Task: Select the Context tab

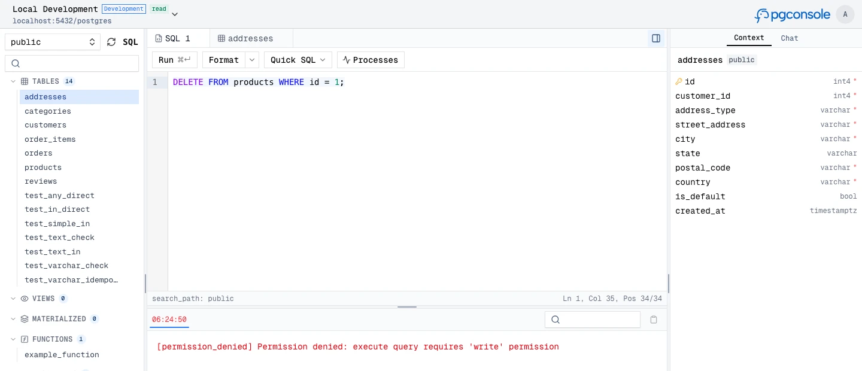Action: pyautogui.click(x=749, y=38)
